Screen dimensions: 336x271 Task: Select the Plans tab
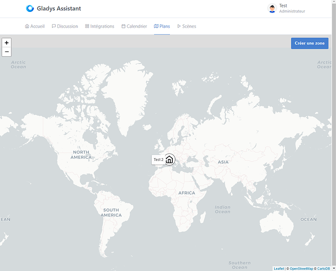tap(161, 26)
